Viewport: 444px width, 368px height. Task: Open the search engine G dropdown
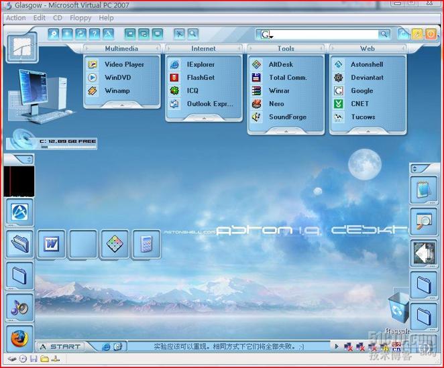pyautogui.click(x=267, y=35)
